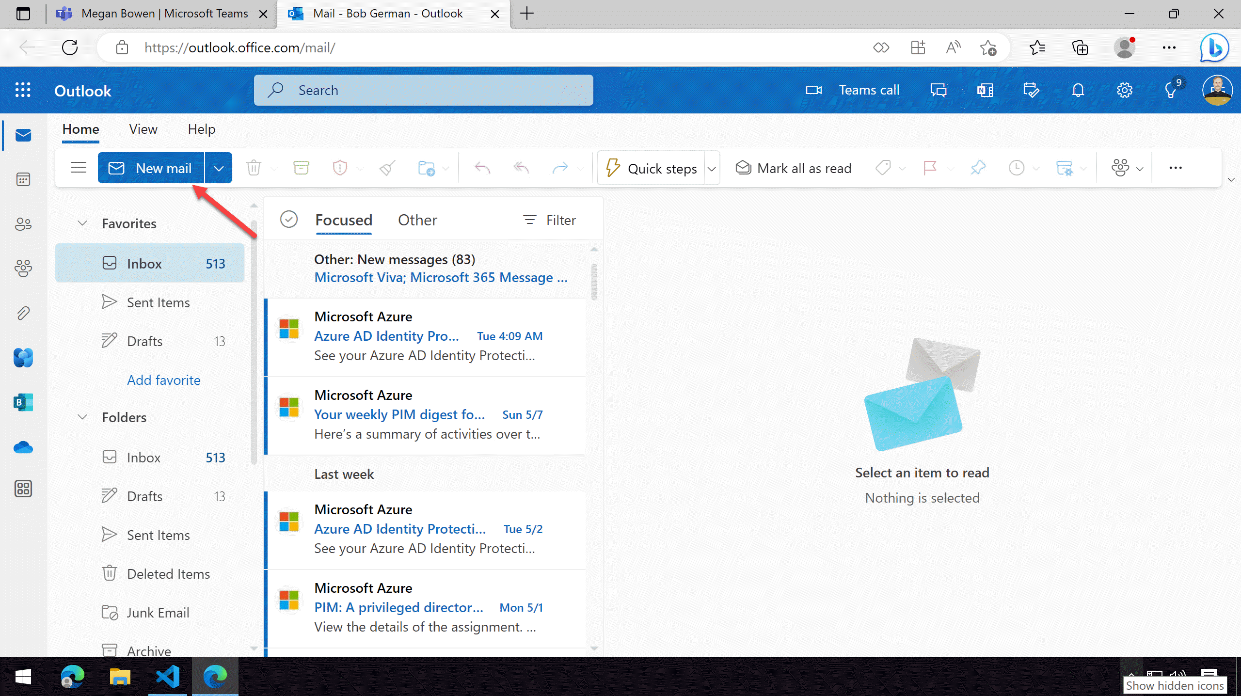Click Mark all as read

(793, 168)
